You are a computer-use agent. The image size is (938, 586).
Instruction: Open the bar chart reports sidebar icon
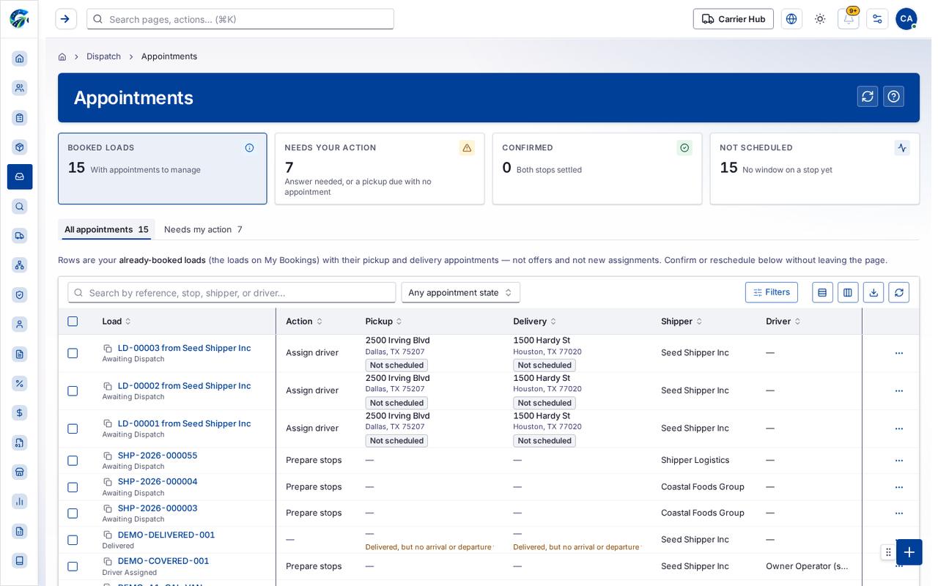click(x=20, y=502)
